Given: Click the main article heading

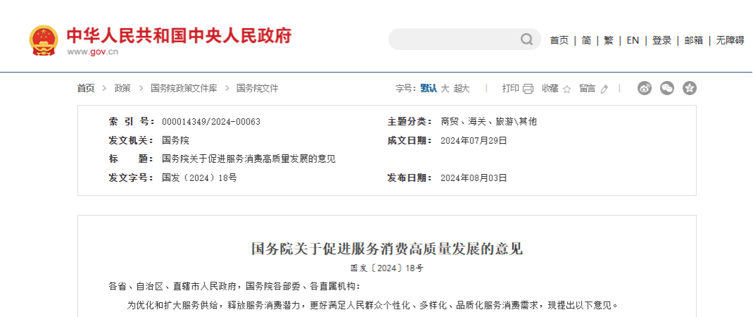Looking at the screenshot, I should (x=387, y=249).
